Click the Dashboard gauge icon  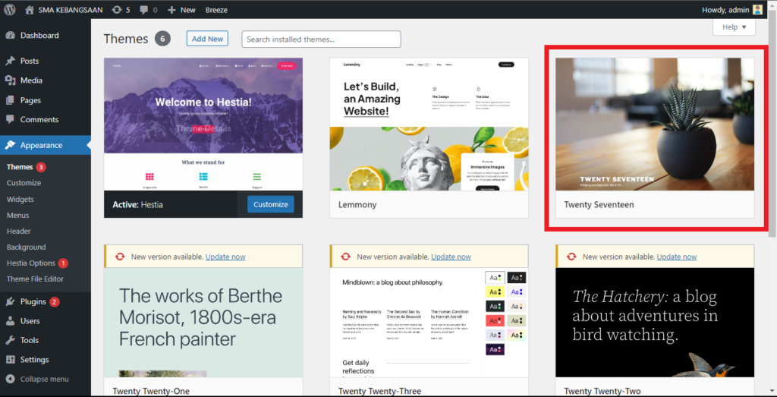point(10,36)
